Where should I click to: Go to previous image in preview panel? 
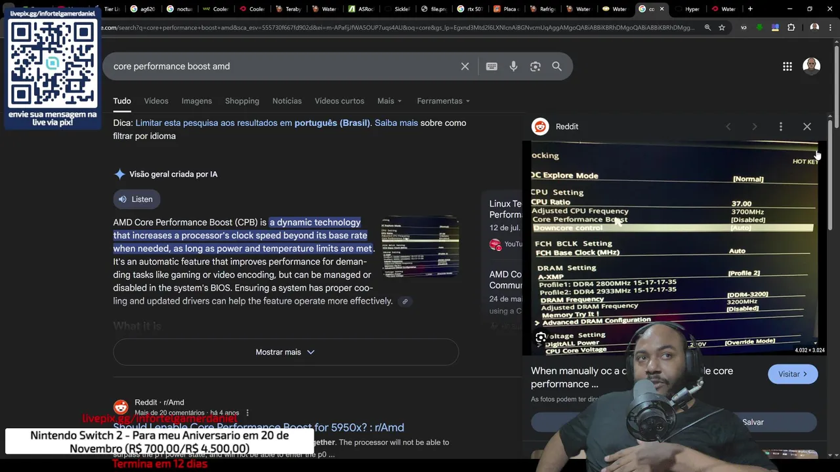pyautogui.click(x=728, y=127)
